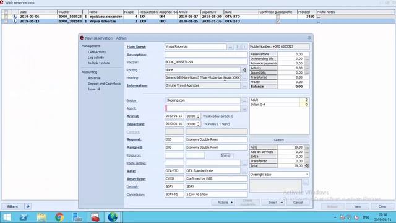Click the Agent input field
396x223 pixels.
(203, 108)
